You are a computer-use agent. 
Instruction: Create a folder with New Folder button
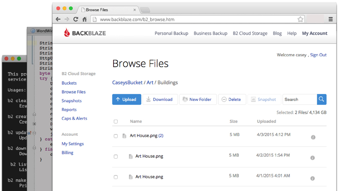point(198,99)
